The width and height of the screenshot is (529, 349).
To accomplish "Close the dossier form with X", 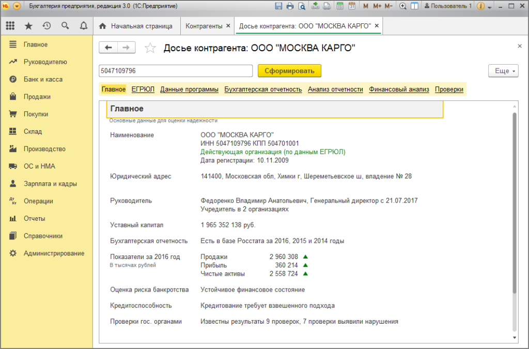I will (520, 46).
